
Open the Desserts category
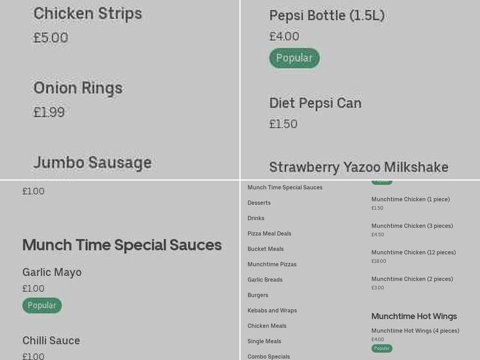coord(259,203)
